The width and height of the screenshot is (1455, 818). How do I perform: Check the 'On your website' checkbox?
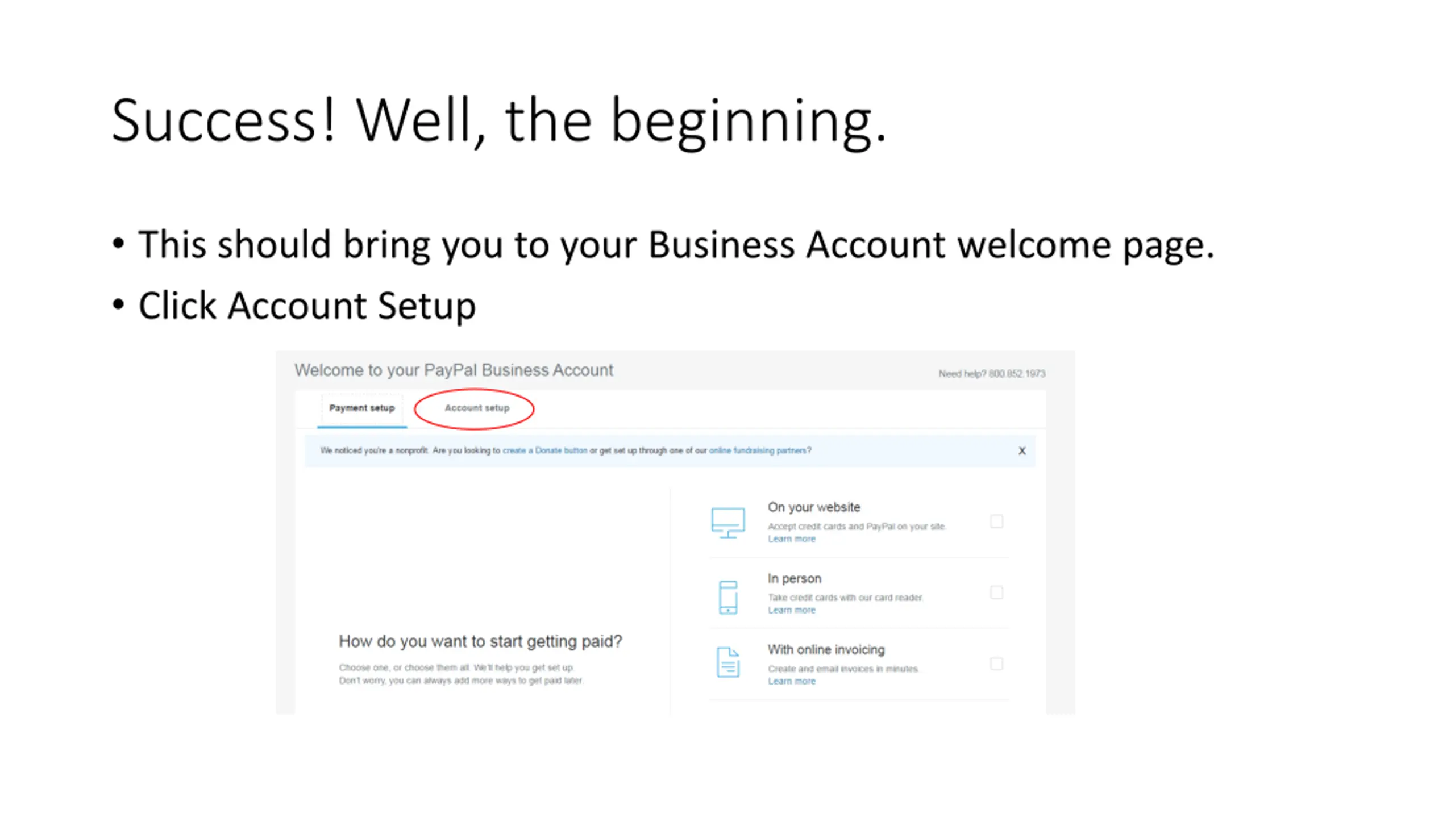click(996, 521)
